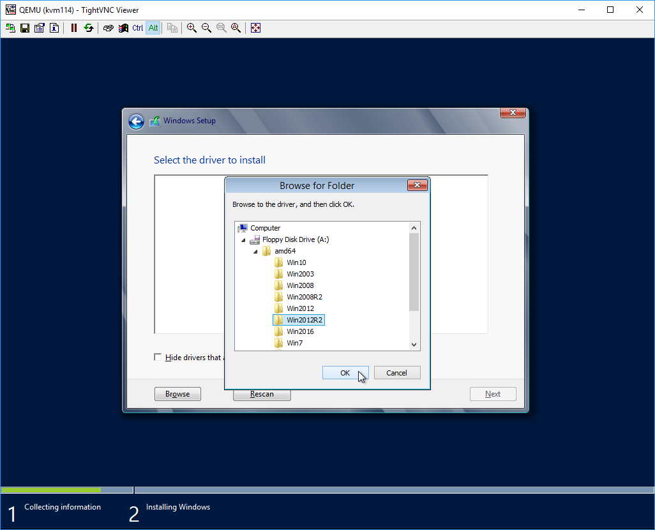Select the amd64 folder
Screen dimensions: 655x530
tap(285, 251)
